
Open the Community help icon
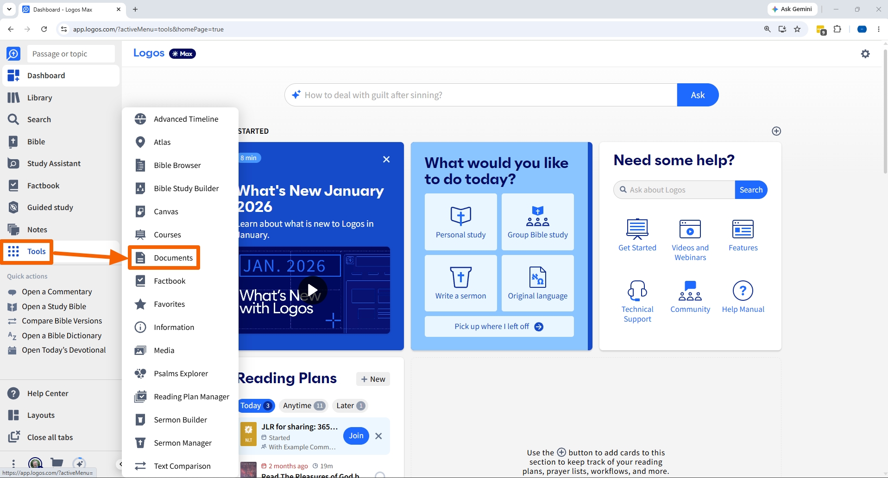[690, 297]
